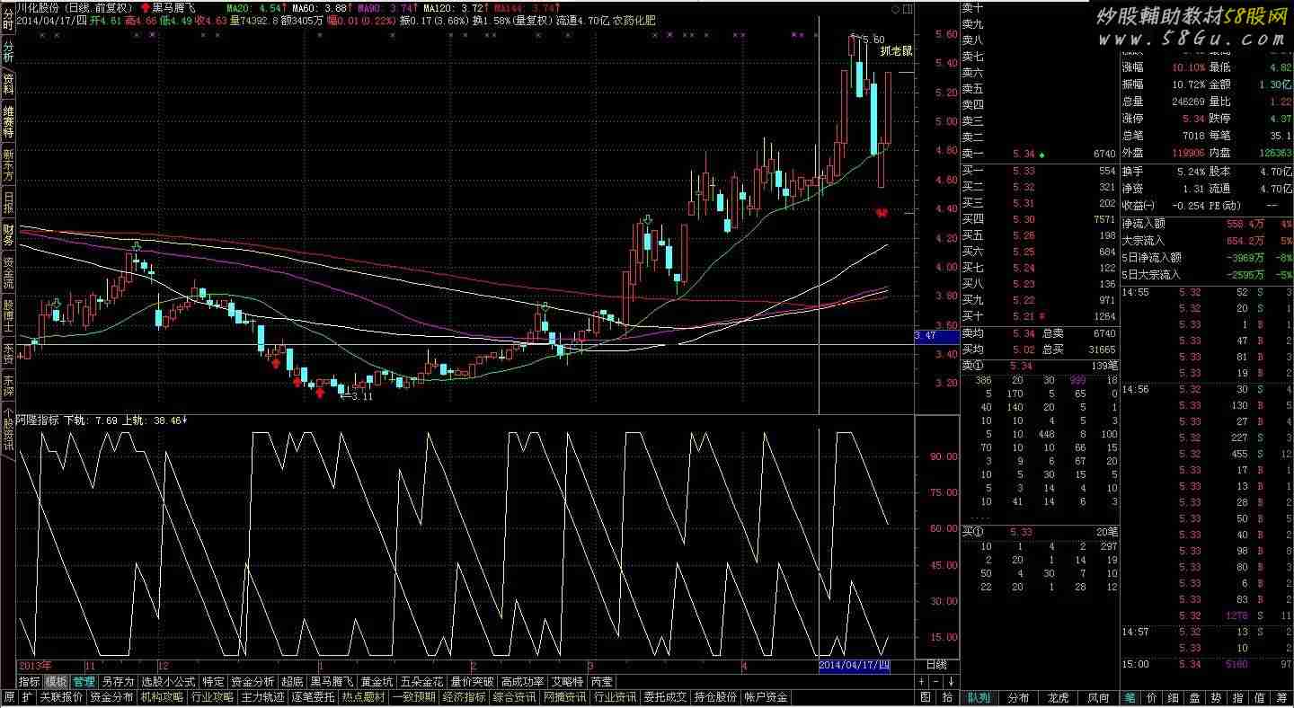The height and width of the screenshot is (708, 1294).
Task: Switch to the 股博士 side tab
Action: pyautogui.click(x=8, y=315)
